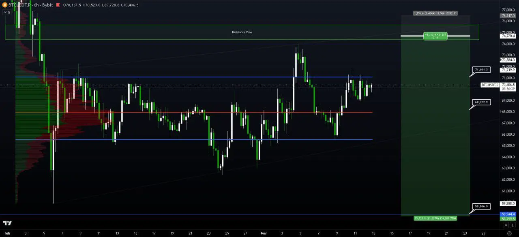This screenshot has height=237, width=519.
Task: Click the 59,888.0 price axis label
Action: tap(508, 203)
